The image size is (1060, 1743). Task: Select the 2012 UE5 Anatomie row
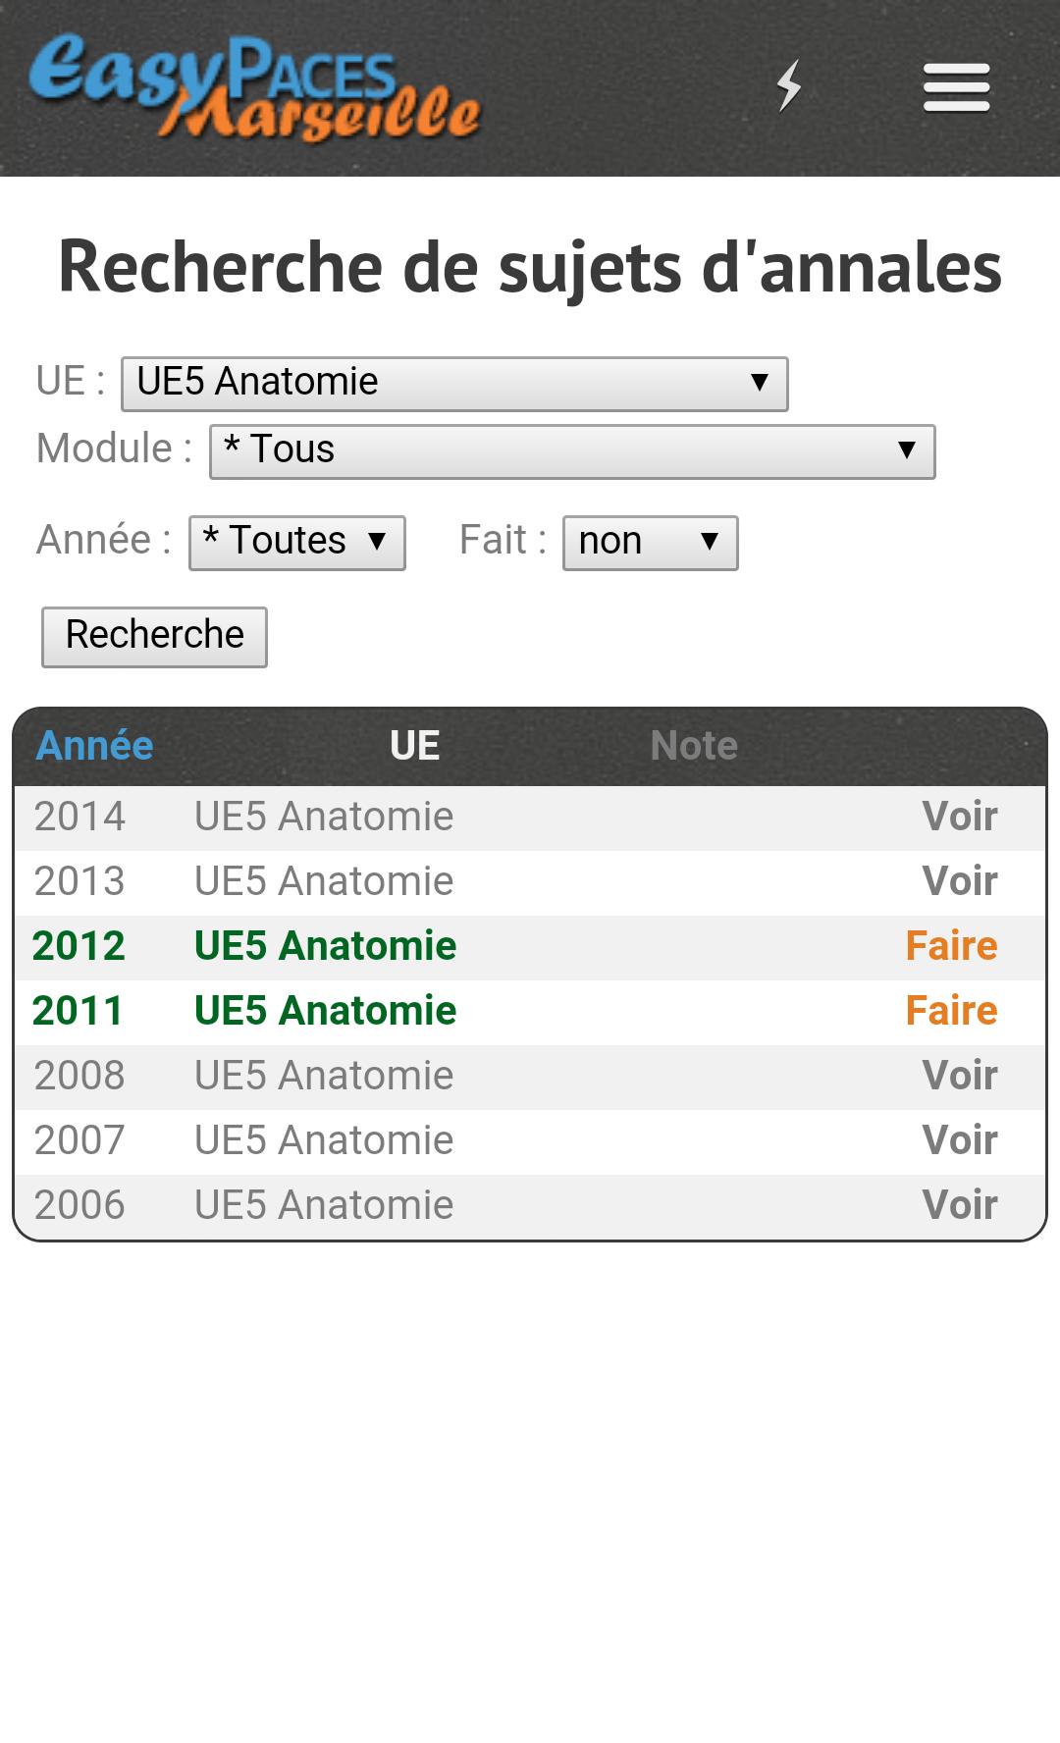point(325,946)
